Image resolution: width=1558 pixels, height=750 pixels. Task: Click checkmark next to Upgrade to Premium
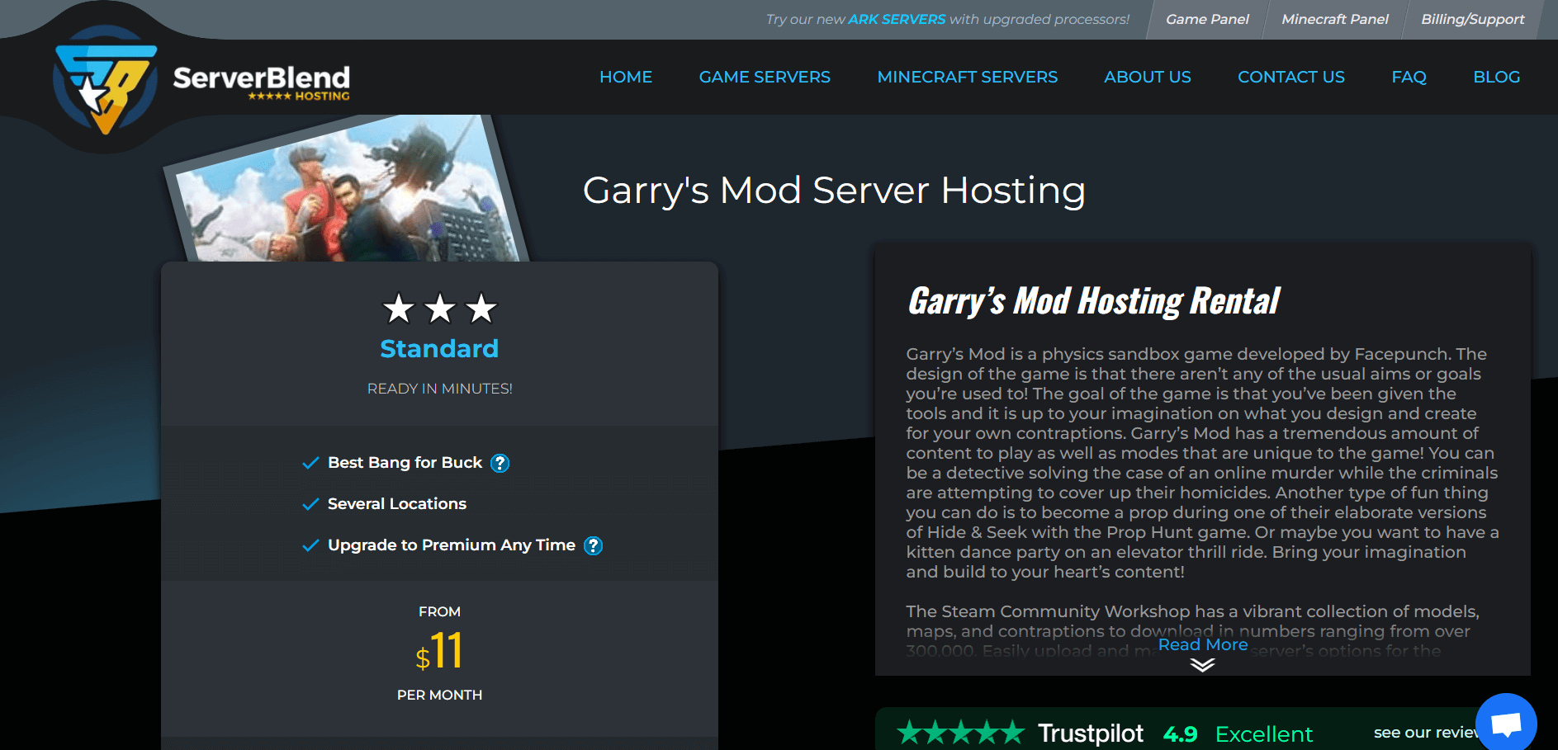coord(310,545)
